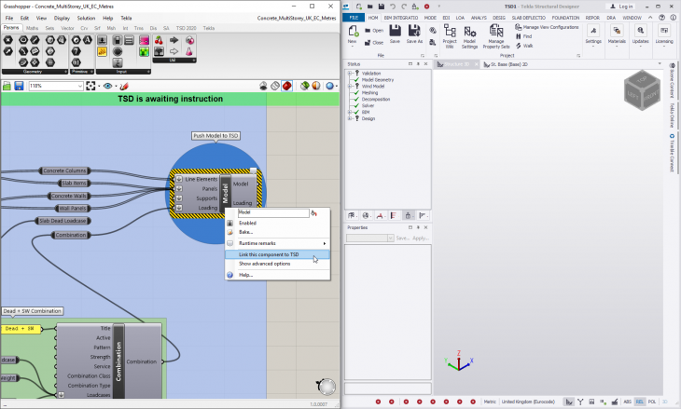Click the TOP face of the view cube
The image size is (681, 409).
tap(642, 80)
